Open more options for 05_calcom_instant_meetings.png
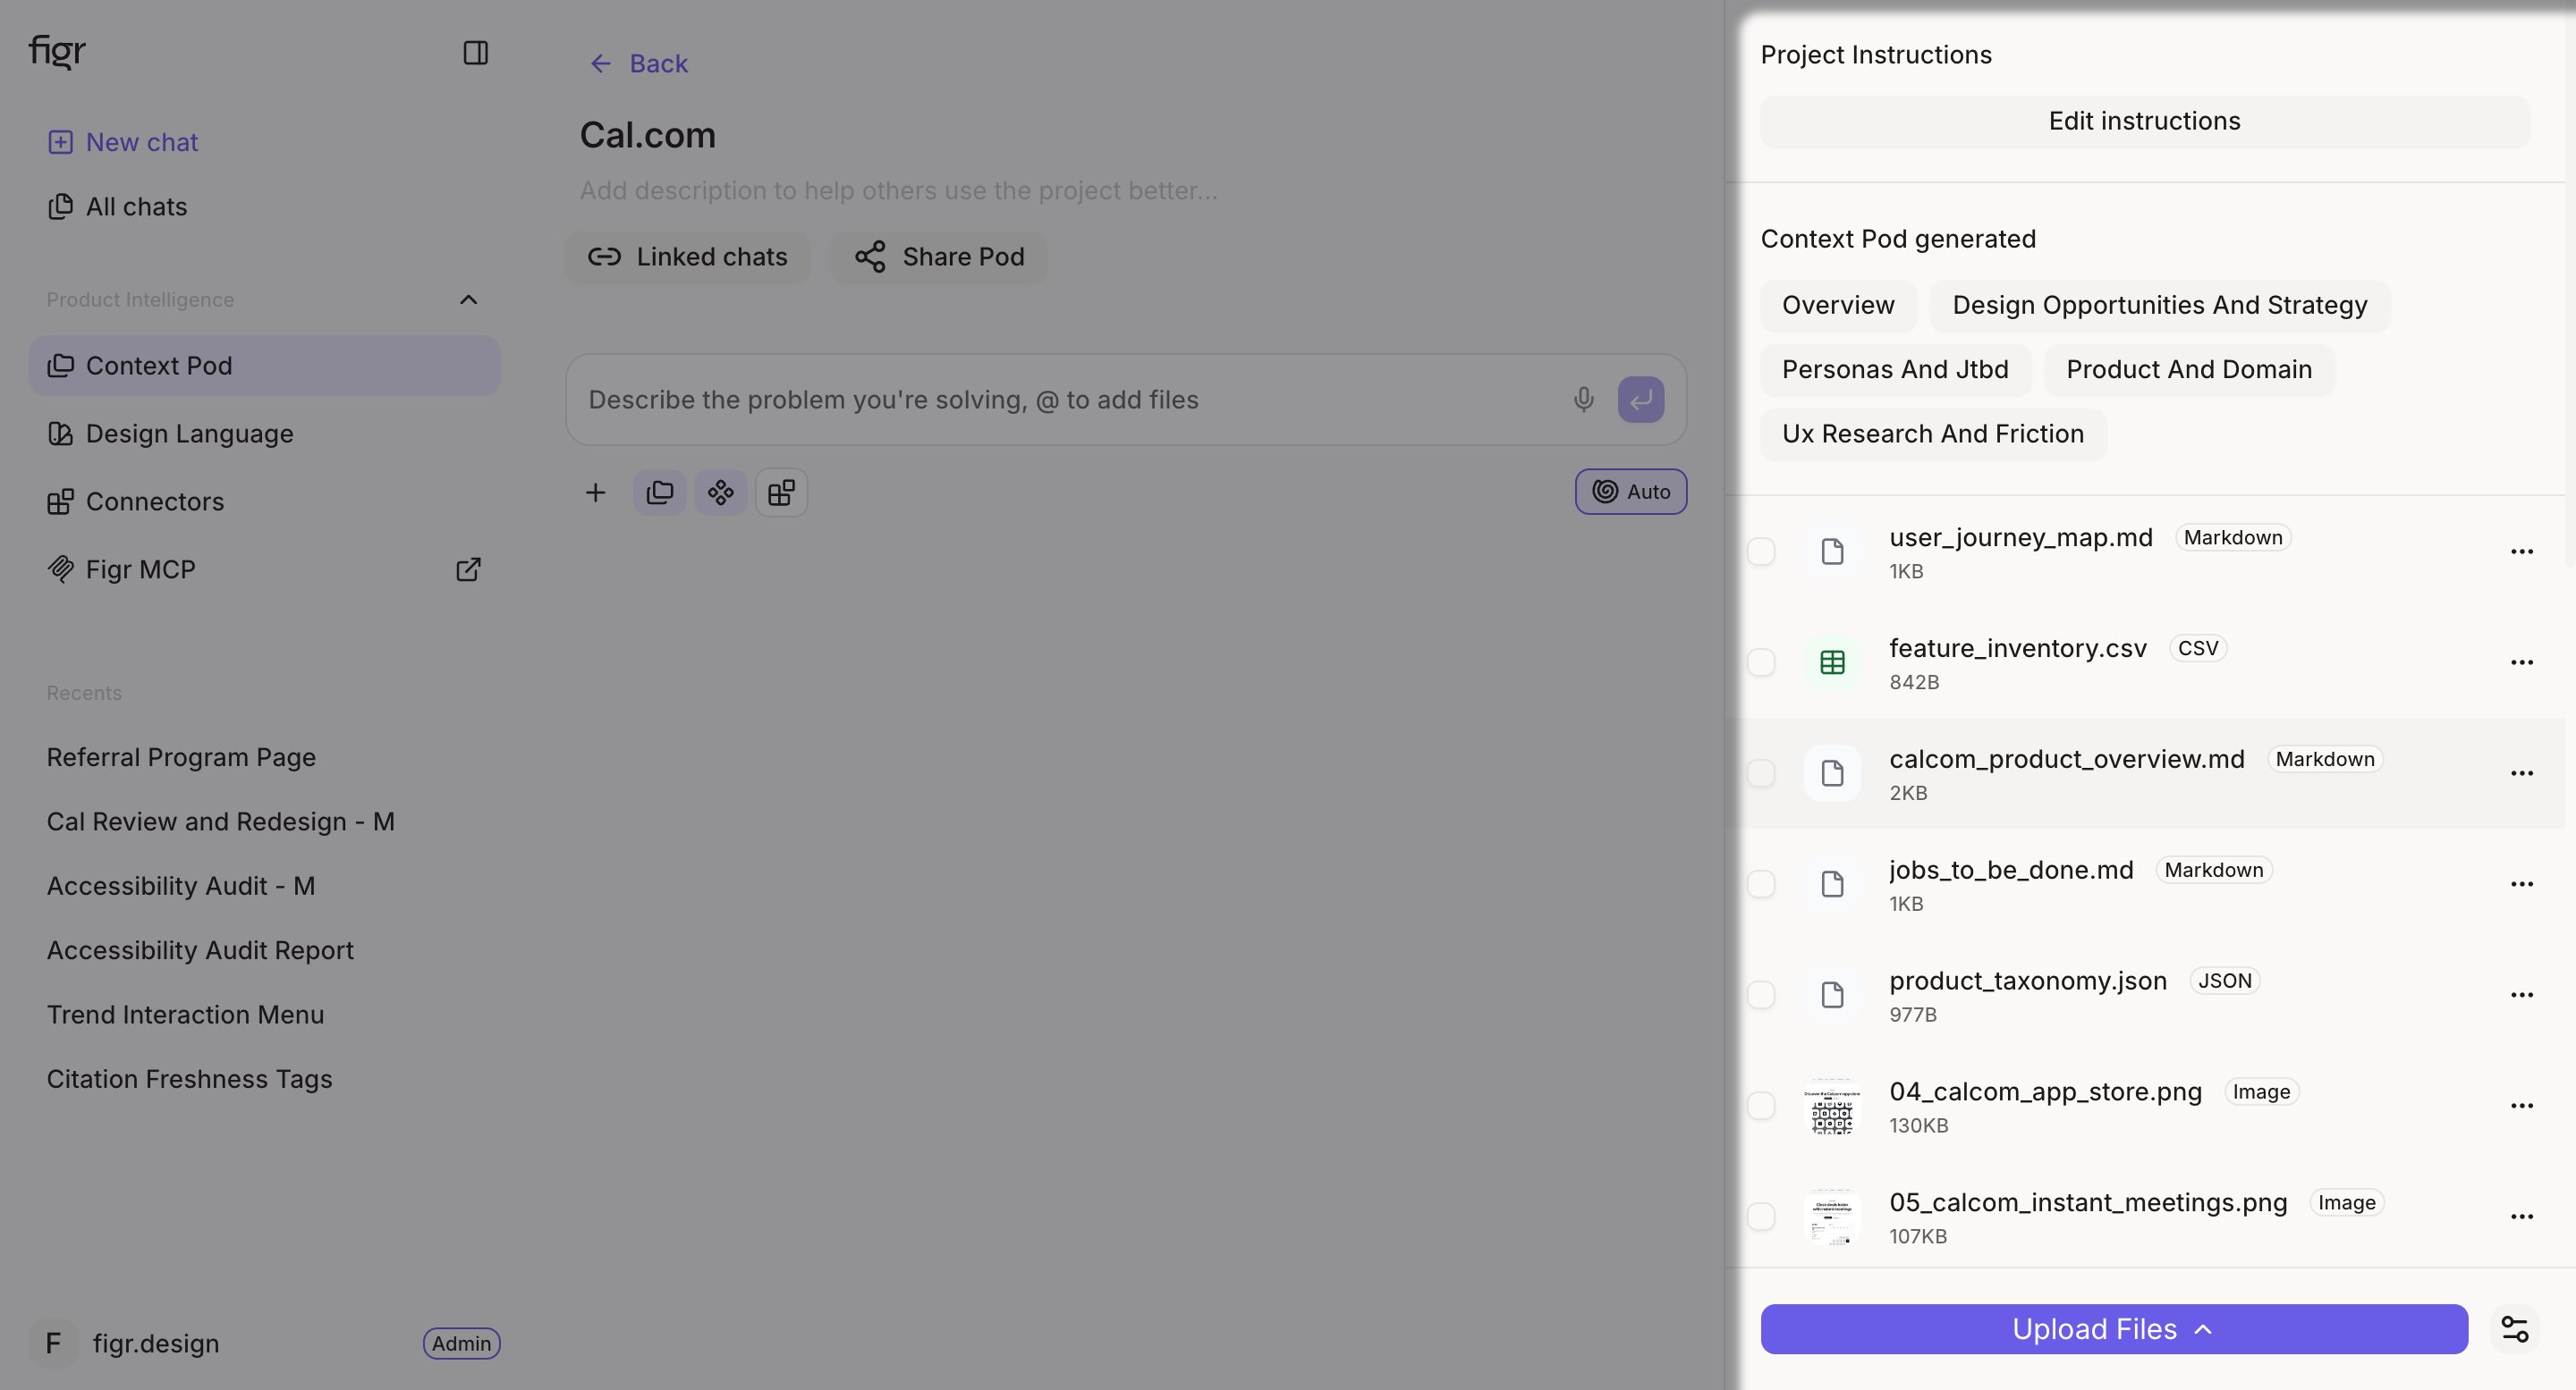The height and width of the screenshot is (1390, 2576). pos(2522,1217)
